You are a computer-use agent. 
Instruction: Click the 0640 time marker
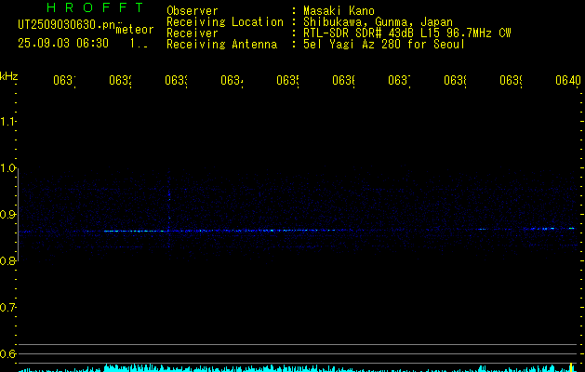click(x=568, y=80)
